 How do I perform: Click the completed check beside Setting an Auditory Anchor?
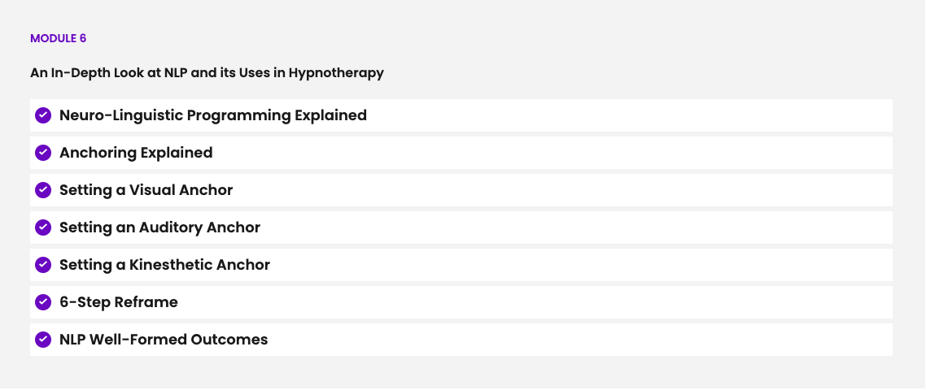[x=43, y=227]
